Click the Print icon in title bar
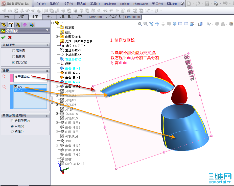The height and width of the screenshot is (186, 234). [x=216, y=4]
